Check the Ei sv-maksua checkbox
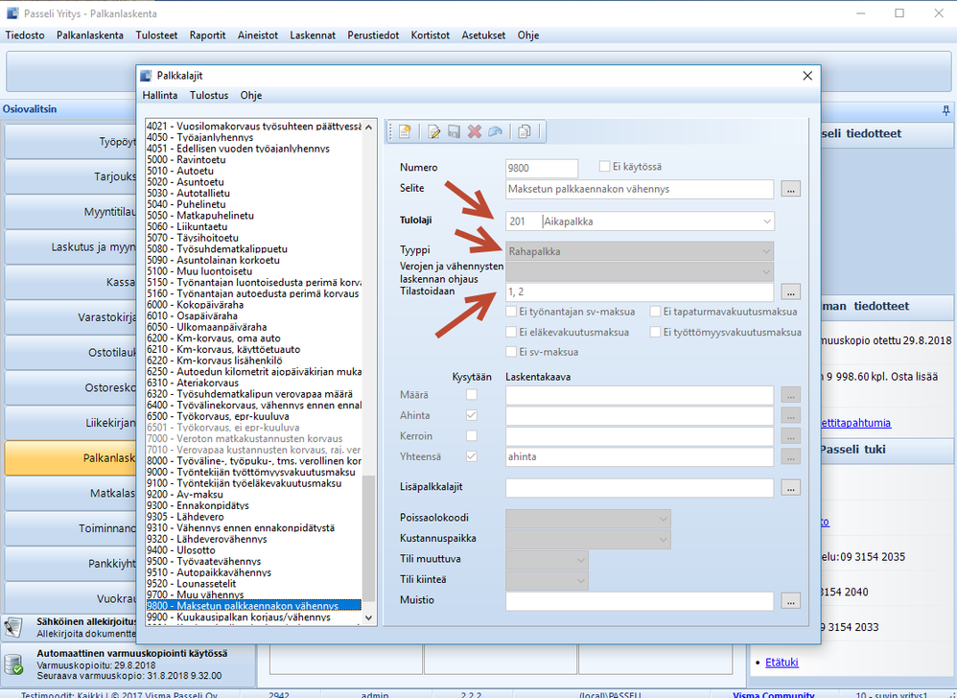957x698 pixels. tap(511, 352)
